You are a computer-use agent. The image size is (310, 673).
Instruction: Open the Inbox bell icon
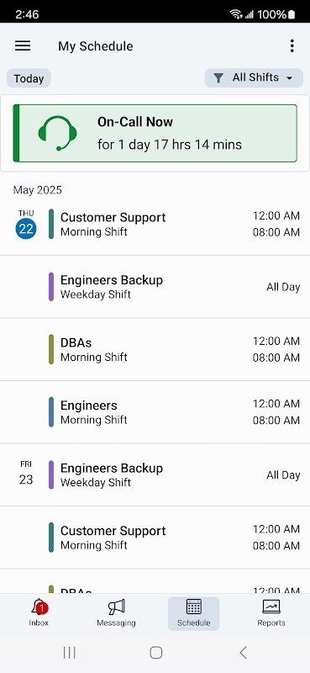pos(39,607)
